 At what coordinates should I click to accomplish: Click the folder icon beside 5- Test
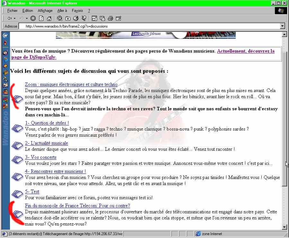point(17,194)
